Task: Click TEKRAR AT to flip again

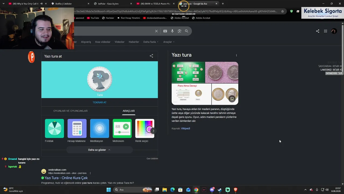Action: pos(99,102)
